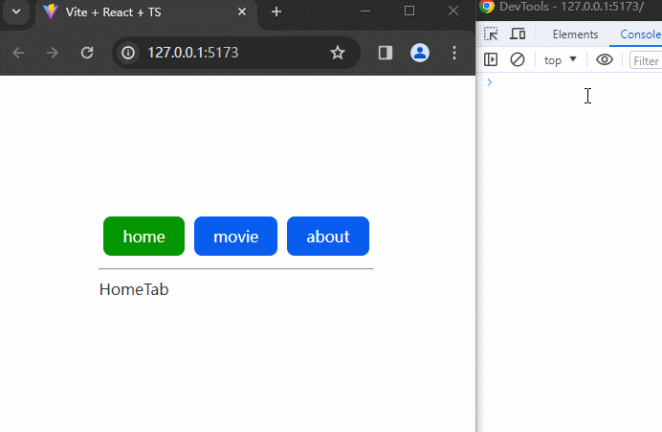662x432 pixels.
Task: Open the Chrome three-dot menu
Action: point(454,53)
